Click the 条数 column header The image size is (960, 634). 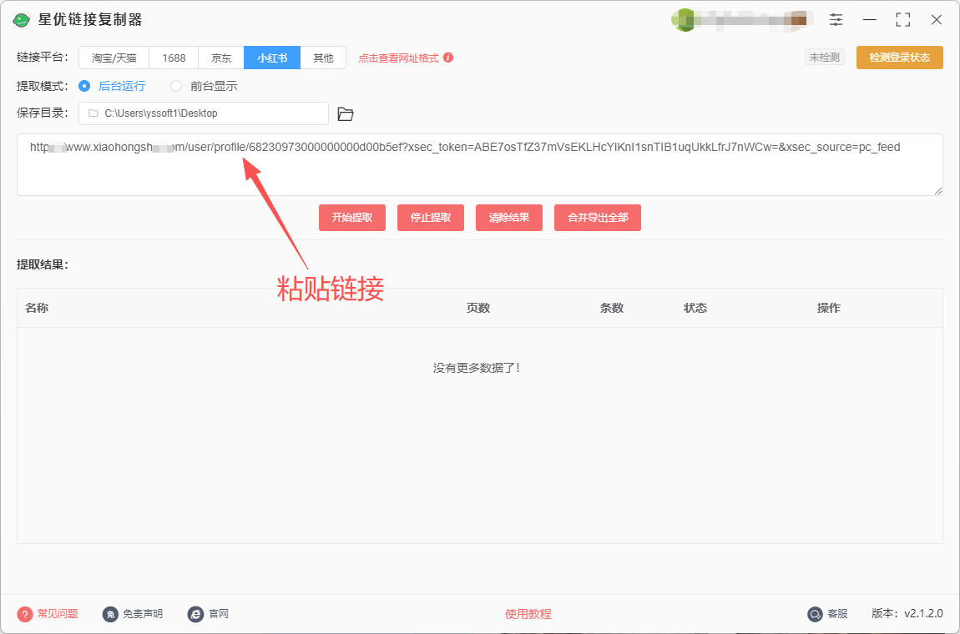[x=612, y=309]
